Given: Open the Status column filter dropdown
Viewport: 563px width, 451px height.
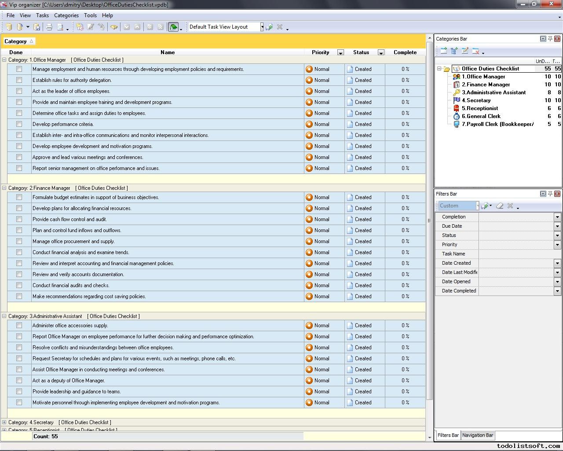Looking at the screenshot, I should pyautogui.click(x=381, y=52).
